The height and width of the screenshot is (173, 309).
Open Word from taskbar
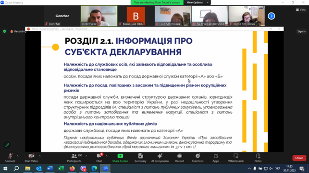click(50, 169)
